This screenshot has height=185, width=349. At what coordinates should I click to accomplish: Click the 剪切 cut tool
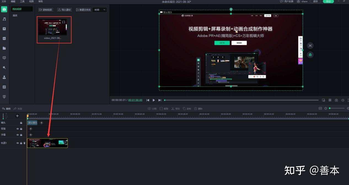176,109
